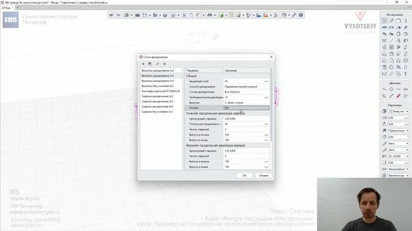Open rebar selector showing ⌀20 A400
Image resolution: width=412 pixels, height=231 pixels.
[x=246, y=119]
